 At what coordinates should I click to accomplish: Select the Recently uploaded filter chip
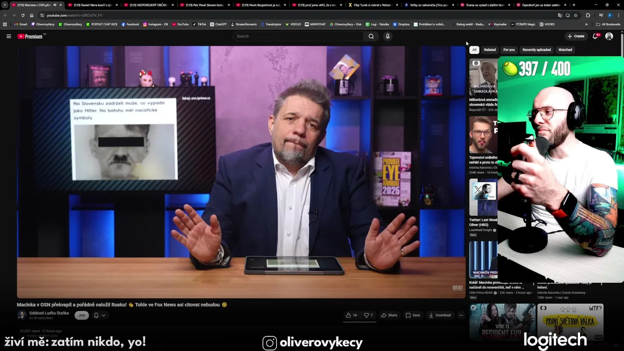coord(537,50)
